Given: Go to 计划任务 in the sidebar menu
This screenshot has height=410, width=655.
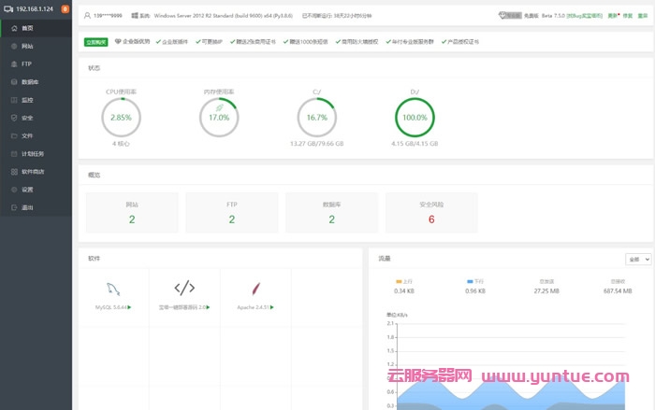Looking at the screenshot, I should coord(33,153).
